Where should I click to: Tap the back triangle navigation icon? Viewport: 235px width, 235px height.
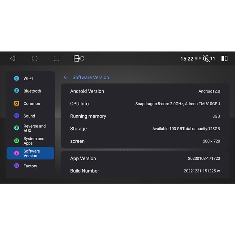(x=13, y=59)
